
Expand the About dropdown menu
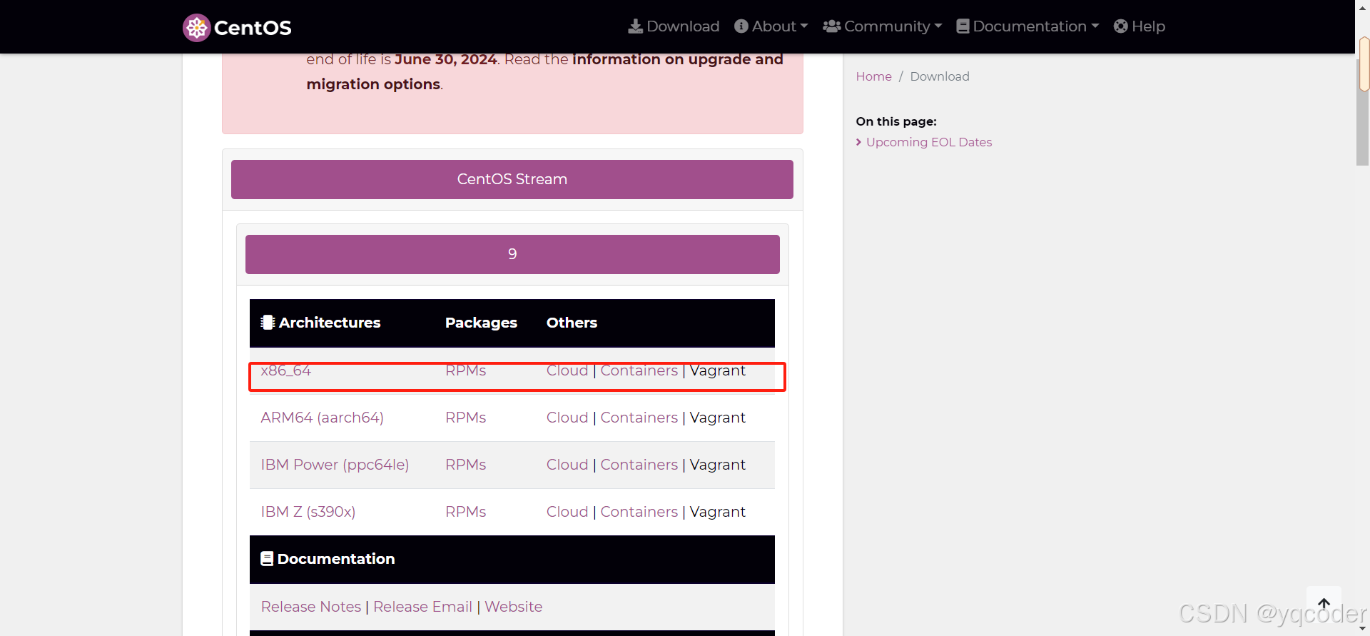point(771,26)
